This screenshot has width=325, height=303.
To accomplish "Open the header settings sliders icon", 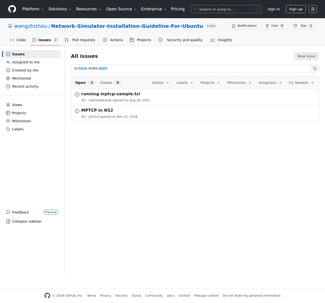I will coord(313,9).
